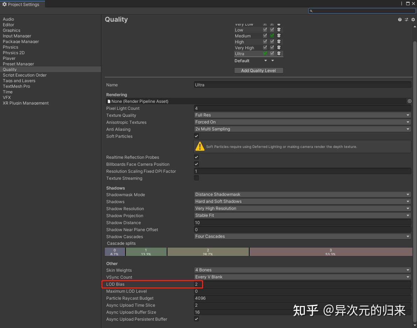This screenshot has height=328, width=417.
Task: Click the trash icon next to Very High
Action: pyautogui.click(x=279, y=48)
